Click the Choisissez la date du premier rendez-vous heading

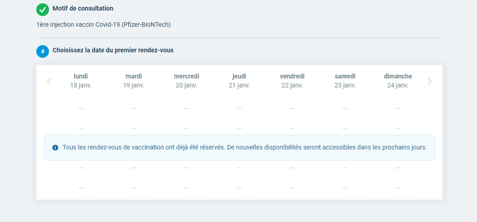[x=113, y=50]
